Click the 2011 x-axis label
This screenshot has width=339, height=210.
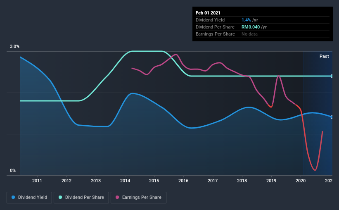[37, 181]
